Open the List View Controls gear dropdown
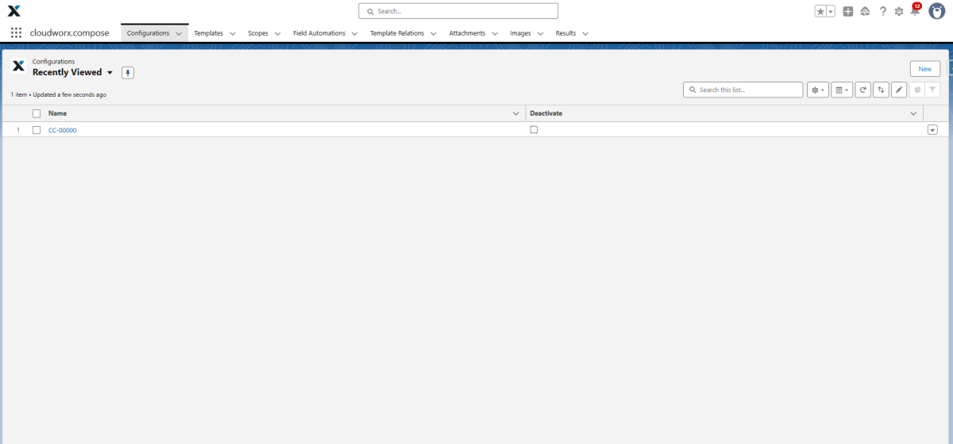 point(817,90)
